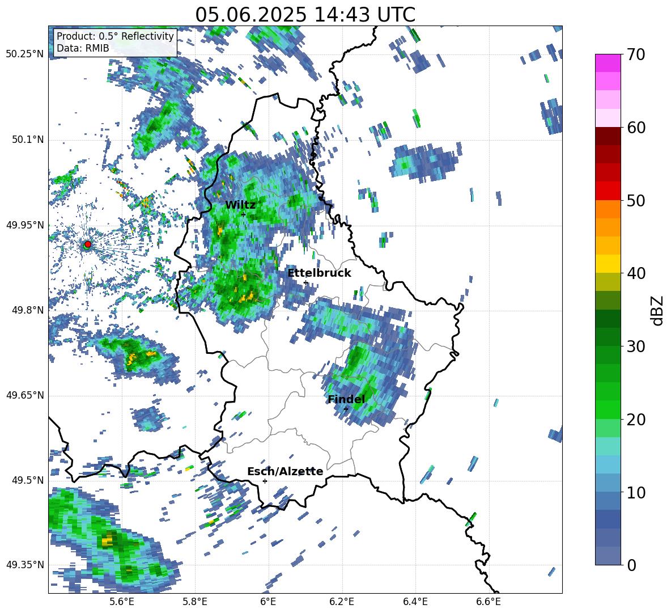Click the colorbar tick label 60

(636, 127)
